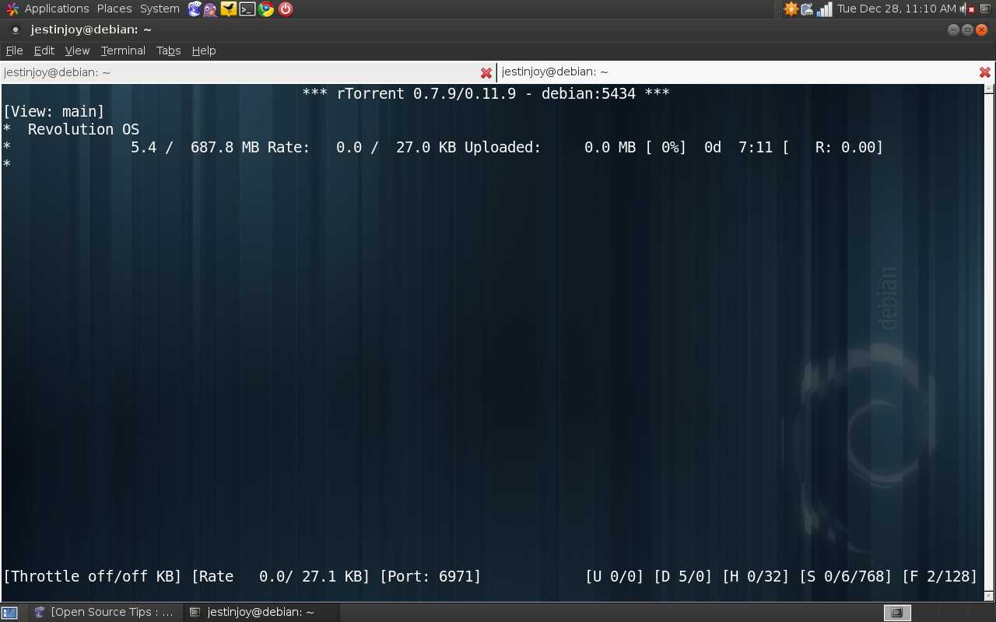Click the [Rate 0.0/ 27.1 KB] status entry
996x622 pixels.
tap(281, 576)
